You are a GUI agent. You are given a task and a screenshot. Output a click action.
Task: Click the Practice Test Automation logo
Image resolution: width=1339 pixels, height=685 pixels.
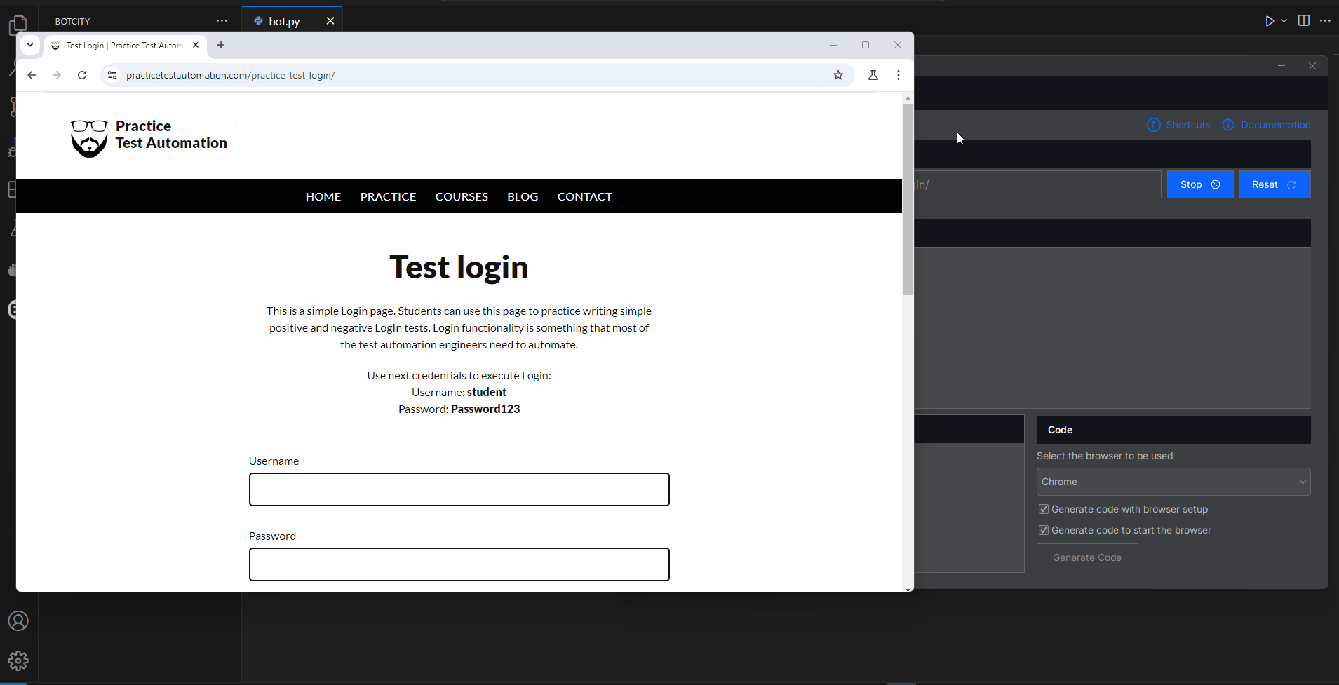[x=149, y=137]
